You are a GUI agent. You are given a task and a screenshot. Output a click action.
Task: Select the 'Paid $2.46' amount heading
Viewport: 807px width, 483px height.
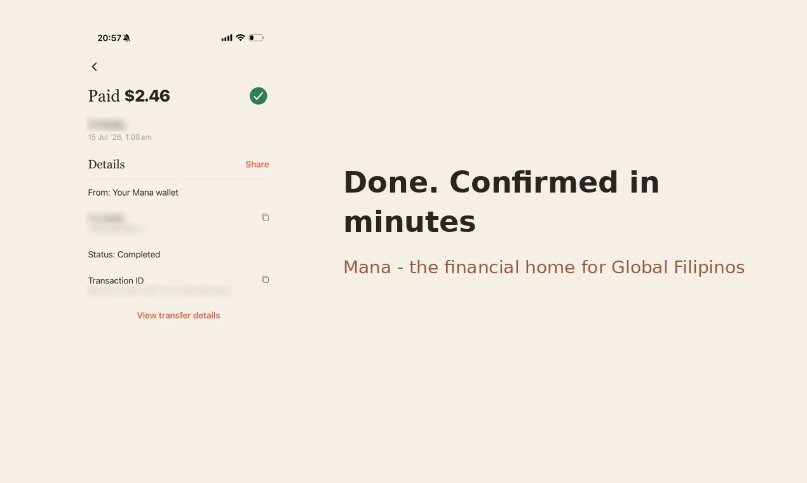(x=129, y=96)
